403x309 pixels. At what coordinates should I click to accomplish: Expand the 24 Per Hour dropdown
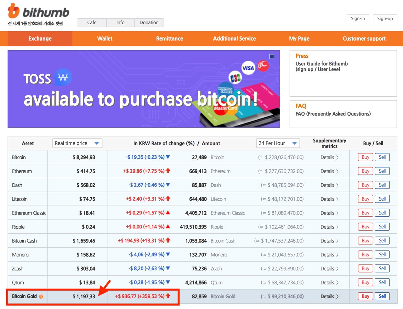278,143
